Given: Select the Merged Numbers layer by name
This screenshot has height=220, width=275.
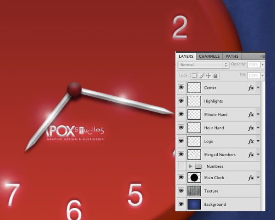Looking at the screenshot, I should [220, 155].
